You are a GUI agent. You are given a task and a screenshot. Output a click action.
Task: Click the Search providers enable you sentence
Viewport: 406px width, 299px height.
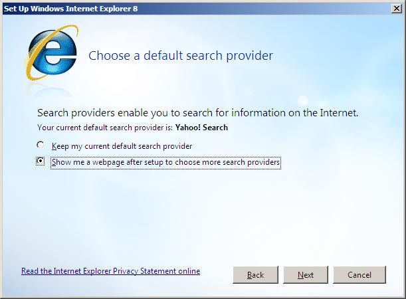(x=197, y=113)
